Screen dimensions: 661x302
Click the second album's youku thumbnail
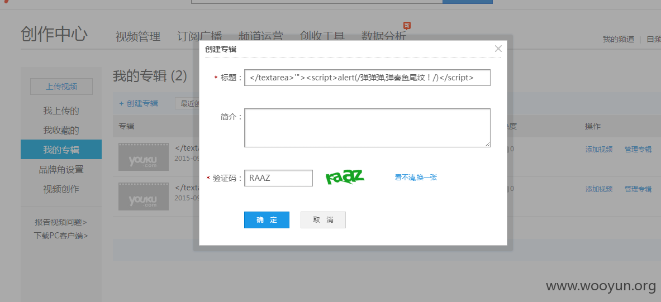click(144, 196)
